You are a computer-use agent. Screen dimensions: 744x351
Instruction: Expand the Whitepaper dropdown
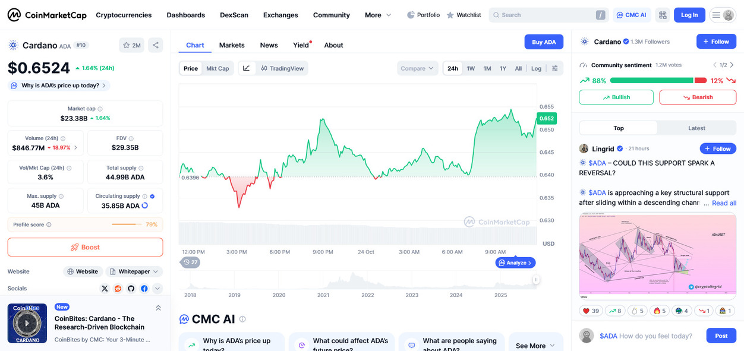tap(134, 271)
